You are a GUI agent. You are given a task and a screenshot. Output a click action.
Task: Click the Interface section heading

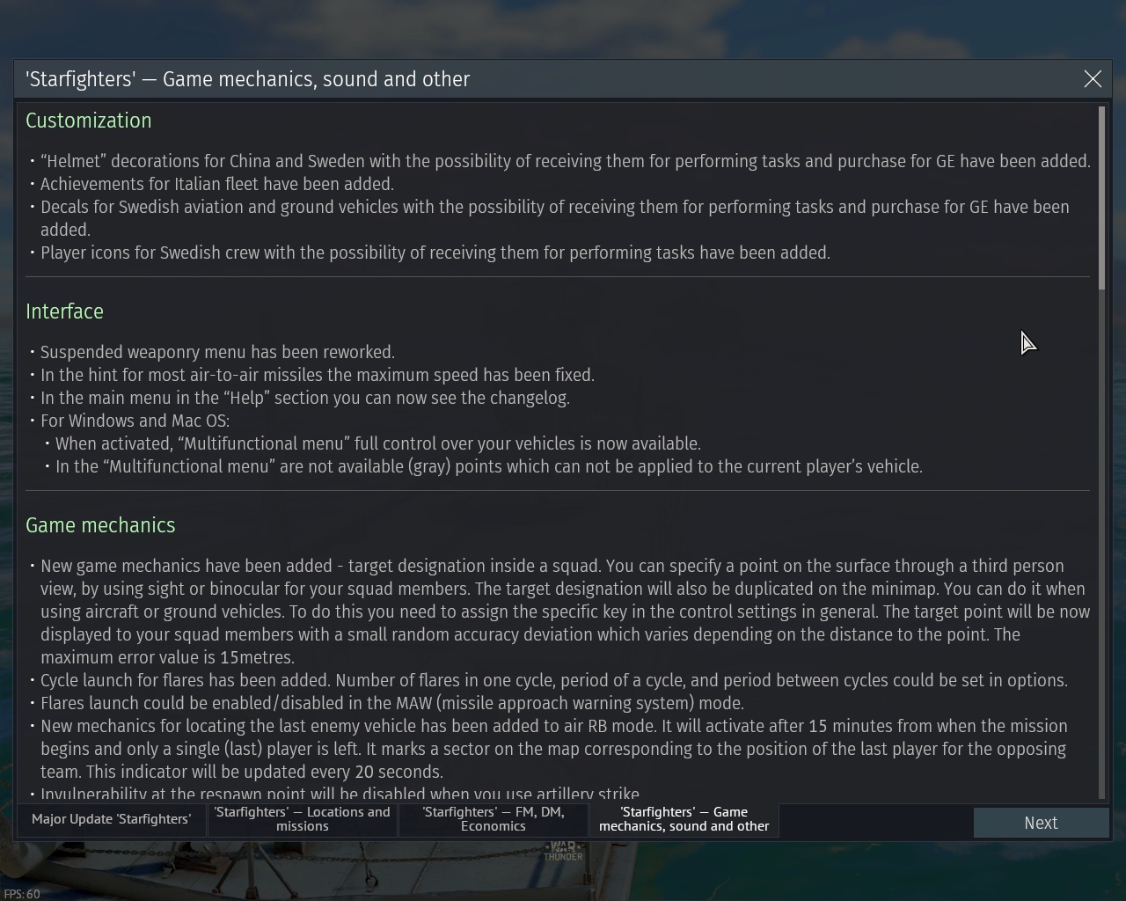click(x=64, y=311)
